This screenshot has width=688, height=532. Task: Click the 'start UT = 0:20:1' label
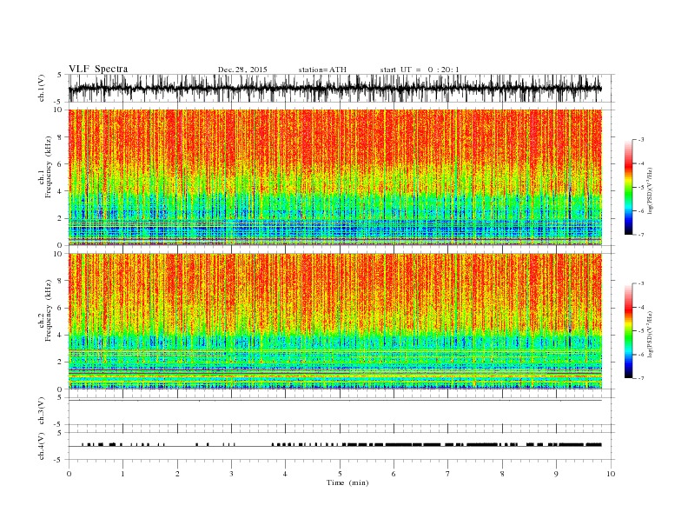[x=420, y=70]
